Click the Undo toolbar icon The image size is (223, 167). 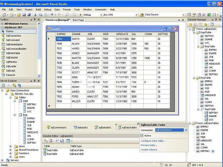[x=52, y=15]
